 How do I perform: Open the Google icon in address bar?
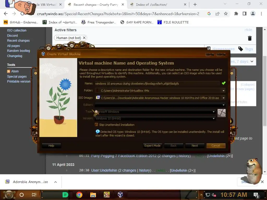point(209,14)
